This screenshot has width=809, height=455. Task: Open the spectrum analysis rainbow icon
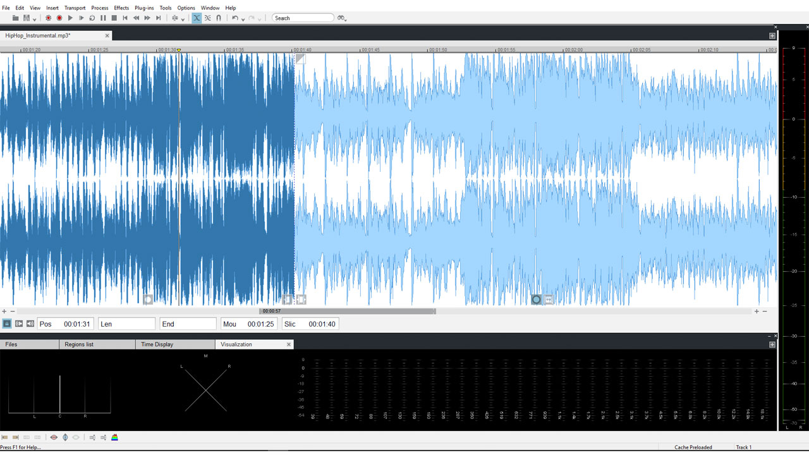[114, 437]
